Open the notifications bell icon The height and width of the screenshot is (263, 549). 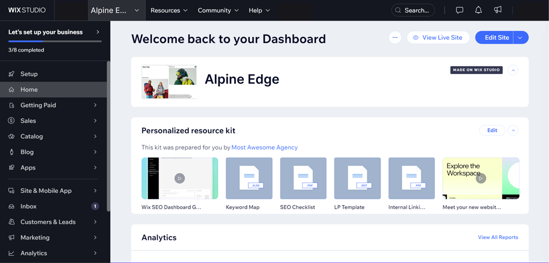coord(478,10)
